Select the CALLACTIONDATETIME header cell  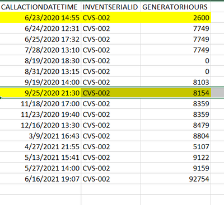40,7
